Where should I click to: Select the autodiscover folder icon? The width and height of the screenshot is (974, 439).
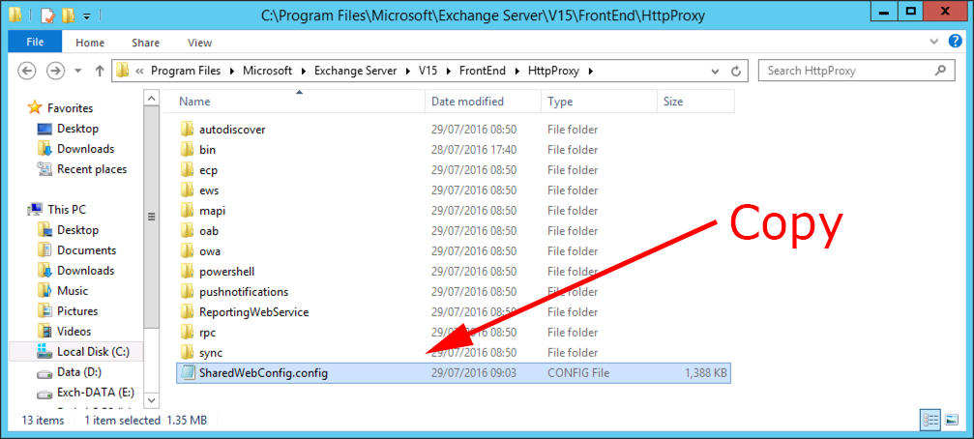click(x=187, y=130)
